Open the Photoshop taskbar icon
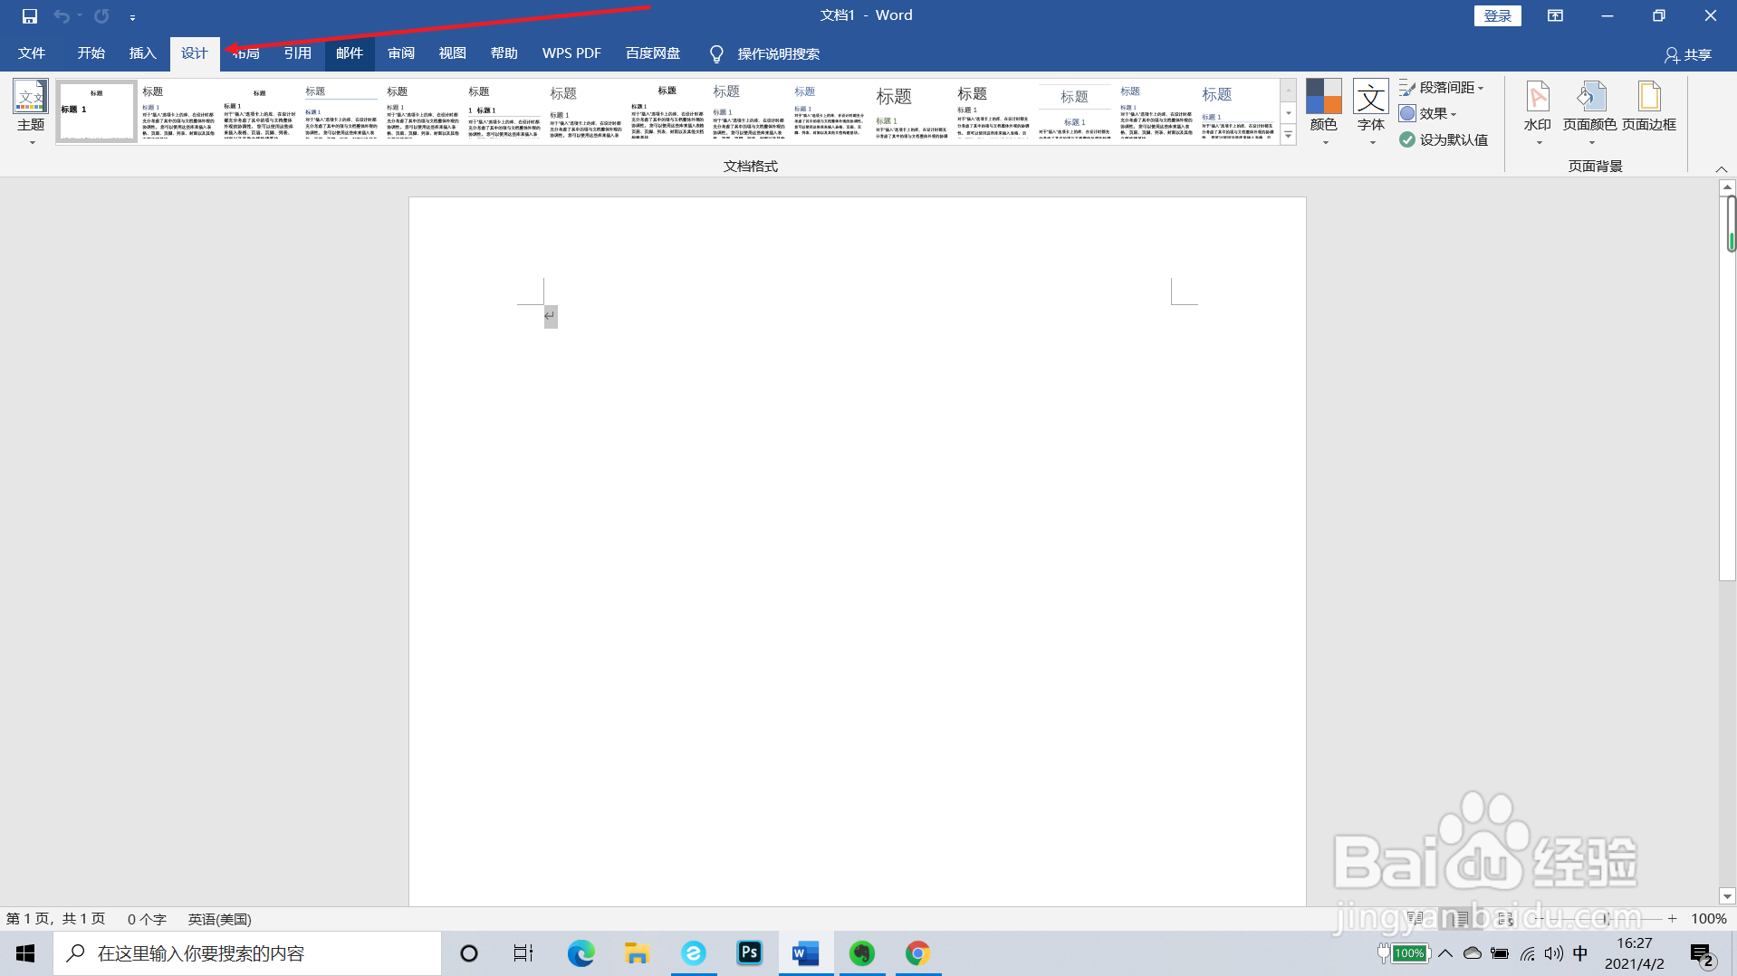Screen dimensions: 1737x976 point(750,953)
